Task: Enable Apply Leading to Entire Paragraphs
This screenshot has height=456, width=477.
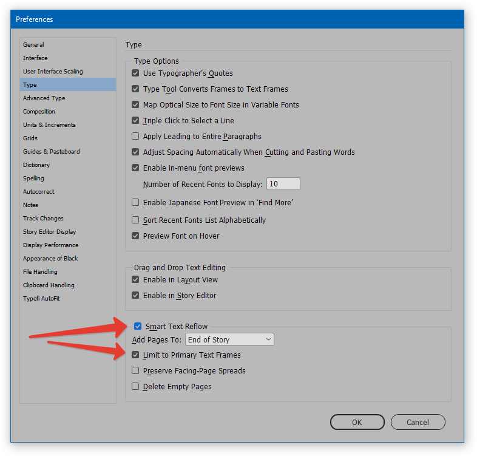Action: tap(135, 137)
